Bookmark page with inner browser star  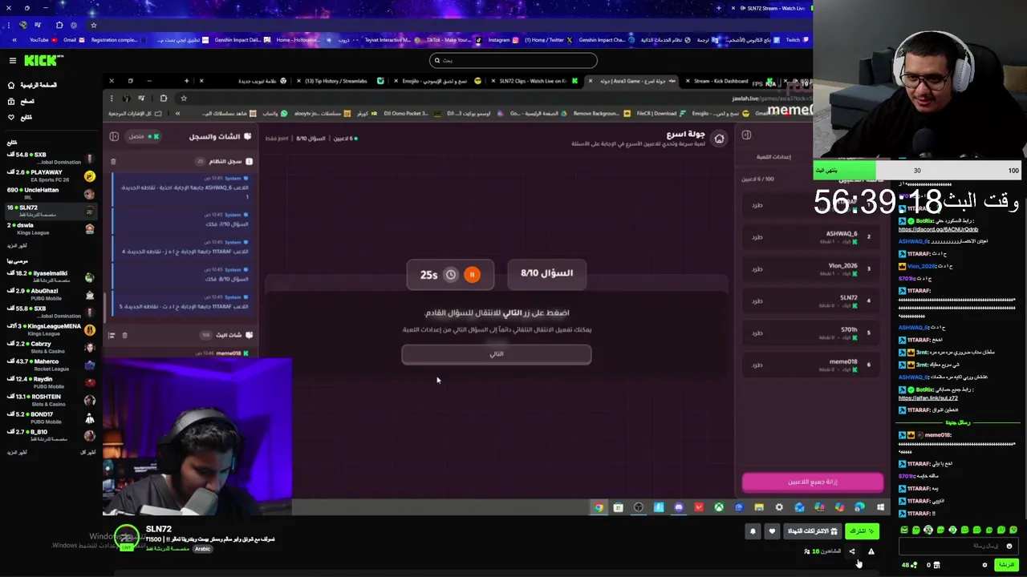pos(183,99)
